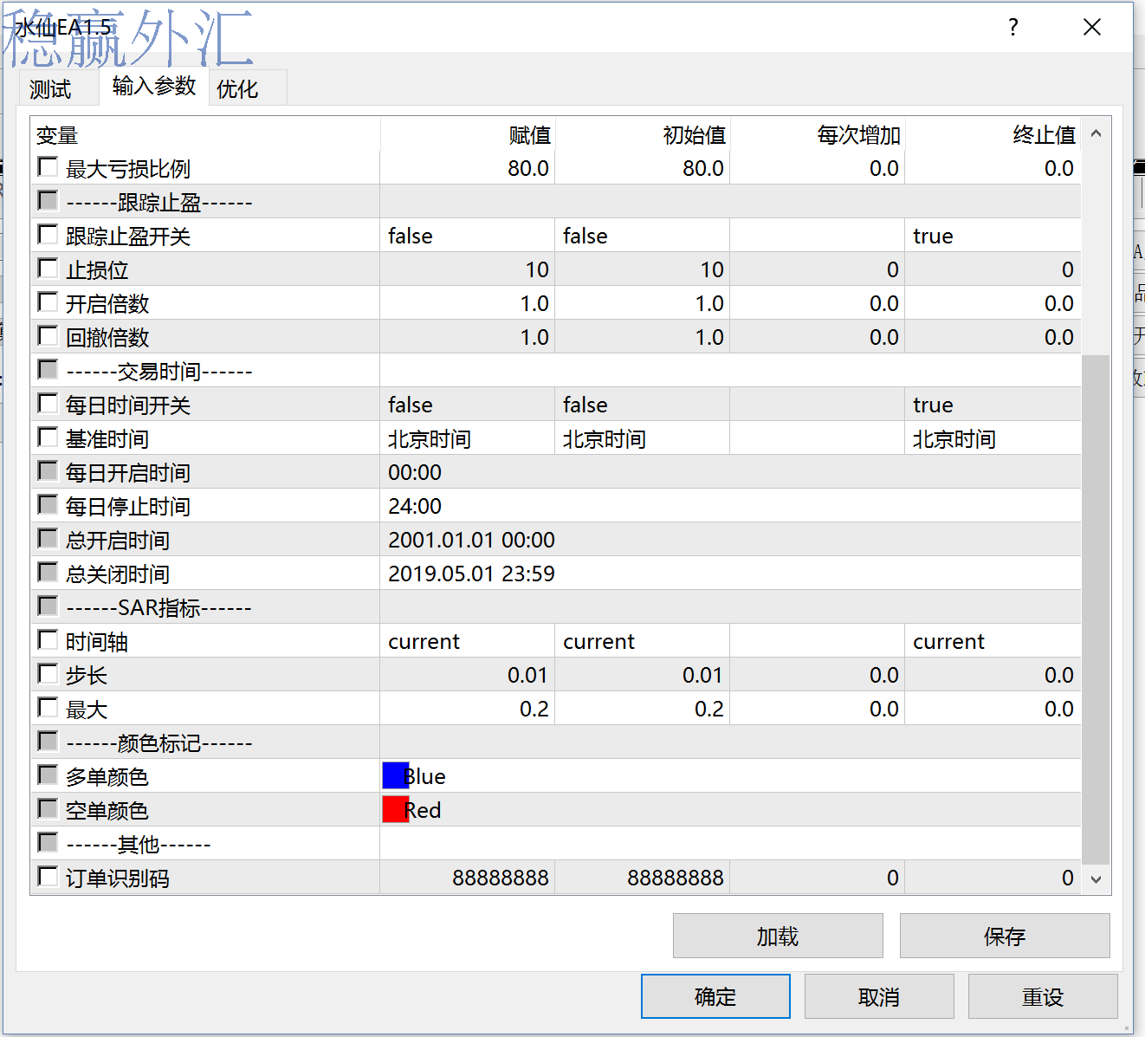Check the 回撤倍数 optimization box

pyautogui.click(x=49, y=336)
